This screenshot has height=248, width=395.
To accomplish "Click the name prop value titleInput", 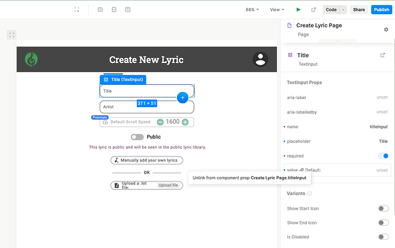I will (378, 127).
